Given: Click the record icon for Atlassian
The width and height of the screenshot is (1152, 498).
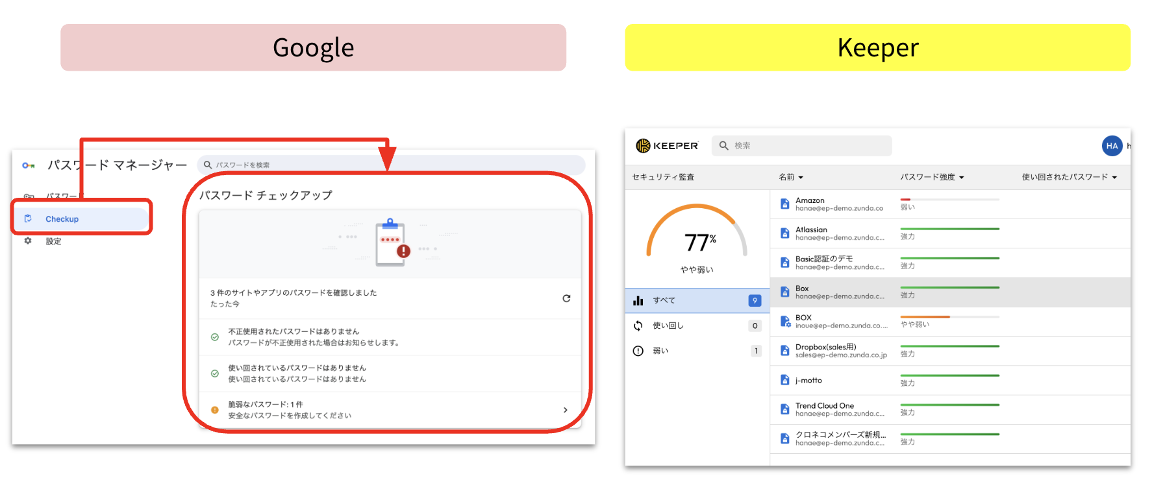Looking at the screenshot, I should (x=785, y=233).
